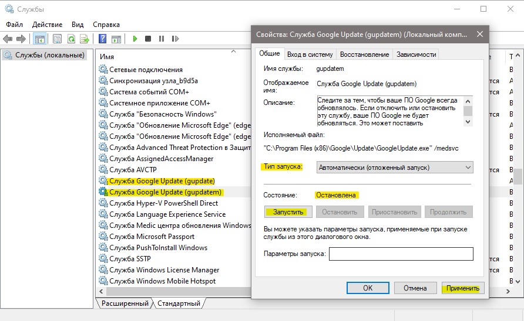Click the Forward arrow toolbar icon
The height and width of the screenshot is (321, 524).
click(x=21, y=39)
